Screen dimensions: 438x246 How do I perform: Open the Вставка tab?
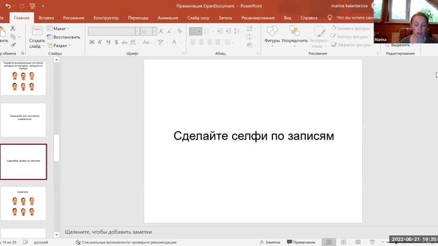click(46, 18)
